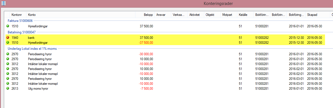Click 2015-12-30 in the bank row
The height and width of the screenshot is (108, 333).
pos(296,37)
